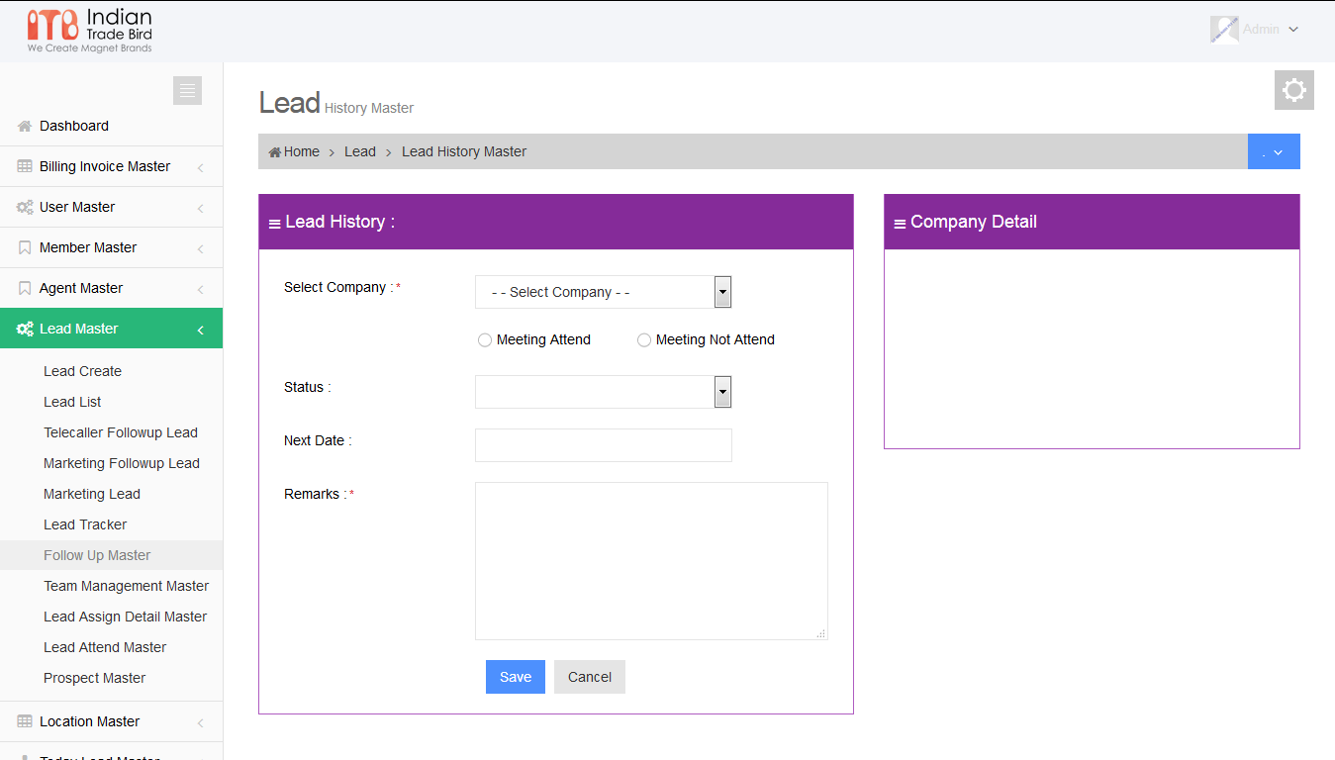Click the Admin avatar image
Viewport: 1335px width, 760px height.
1224,30
